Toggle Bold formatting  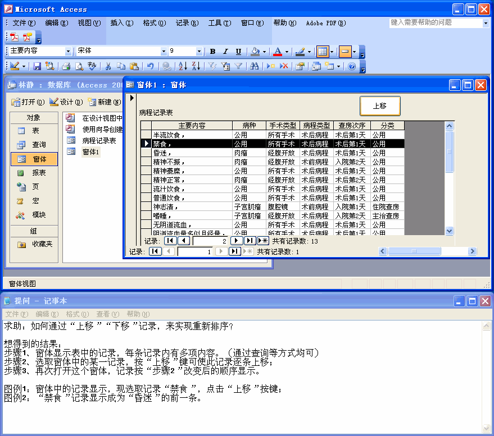(212, 52)
